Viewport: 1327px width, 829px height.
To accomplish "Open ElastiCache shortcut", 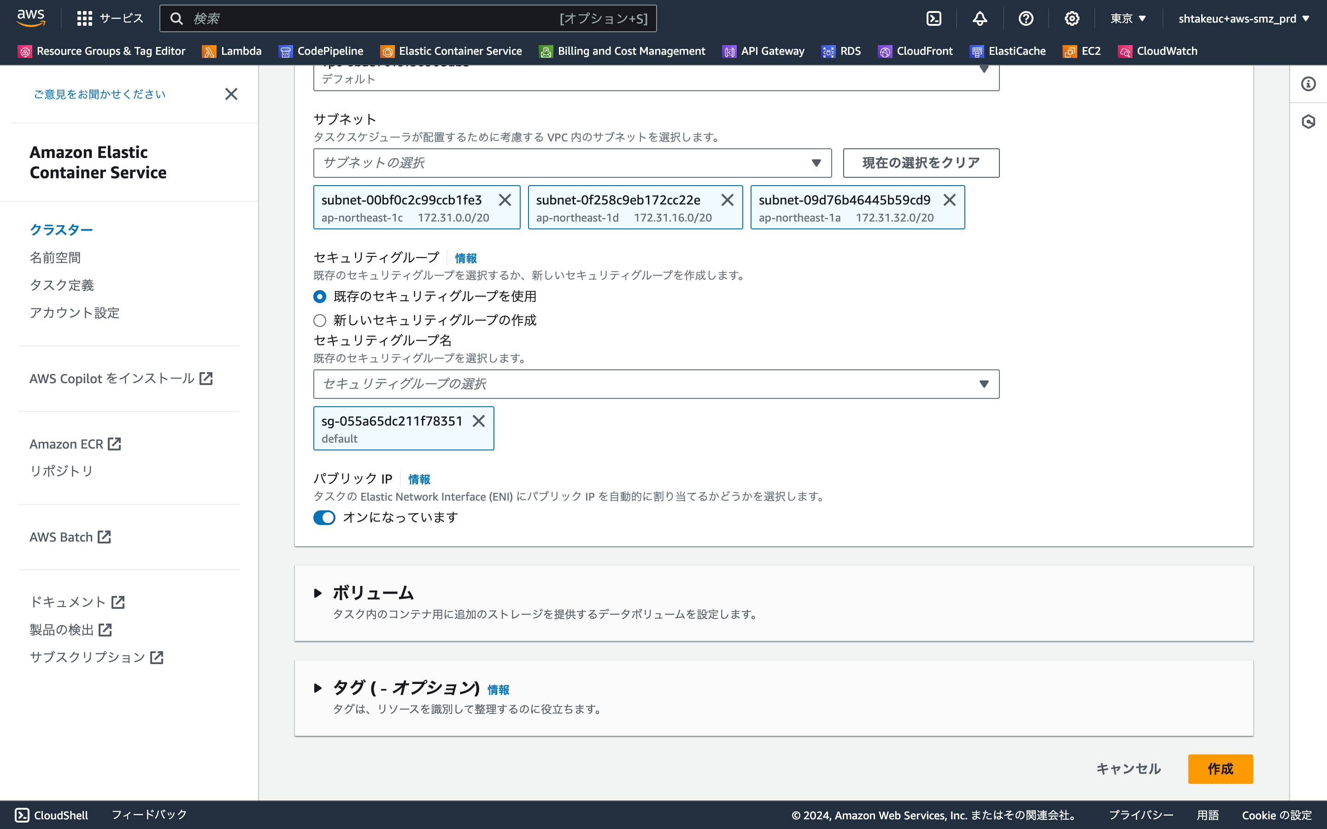I will click(1008, 51).
